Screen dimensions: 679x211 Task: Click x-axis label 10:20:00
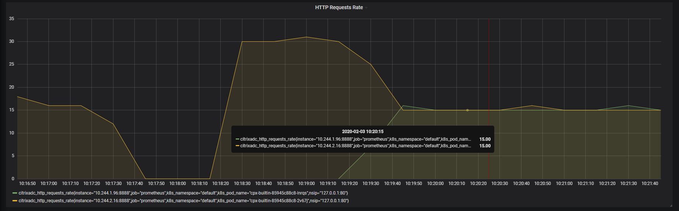[x=435, y=184]
